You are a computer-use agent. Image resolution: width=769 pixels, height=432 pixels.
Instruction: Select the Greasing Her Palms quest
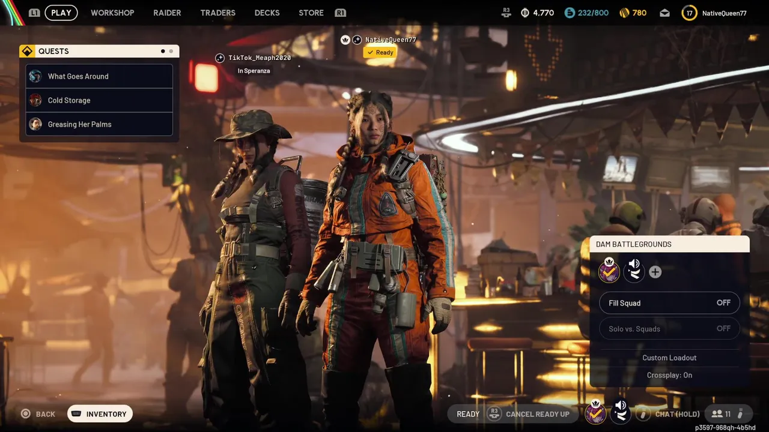tap(99, 124)
